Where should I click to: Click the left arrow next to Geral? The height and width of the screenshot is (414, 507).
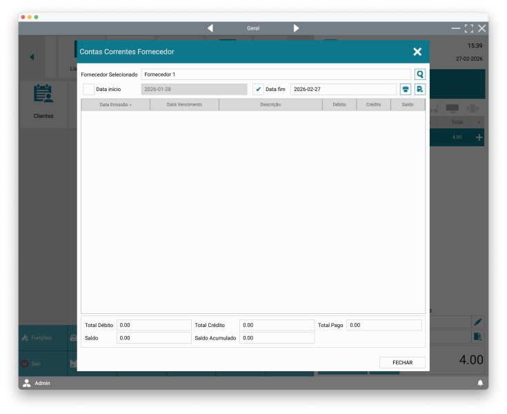pos(210,28)
